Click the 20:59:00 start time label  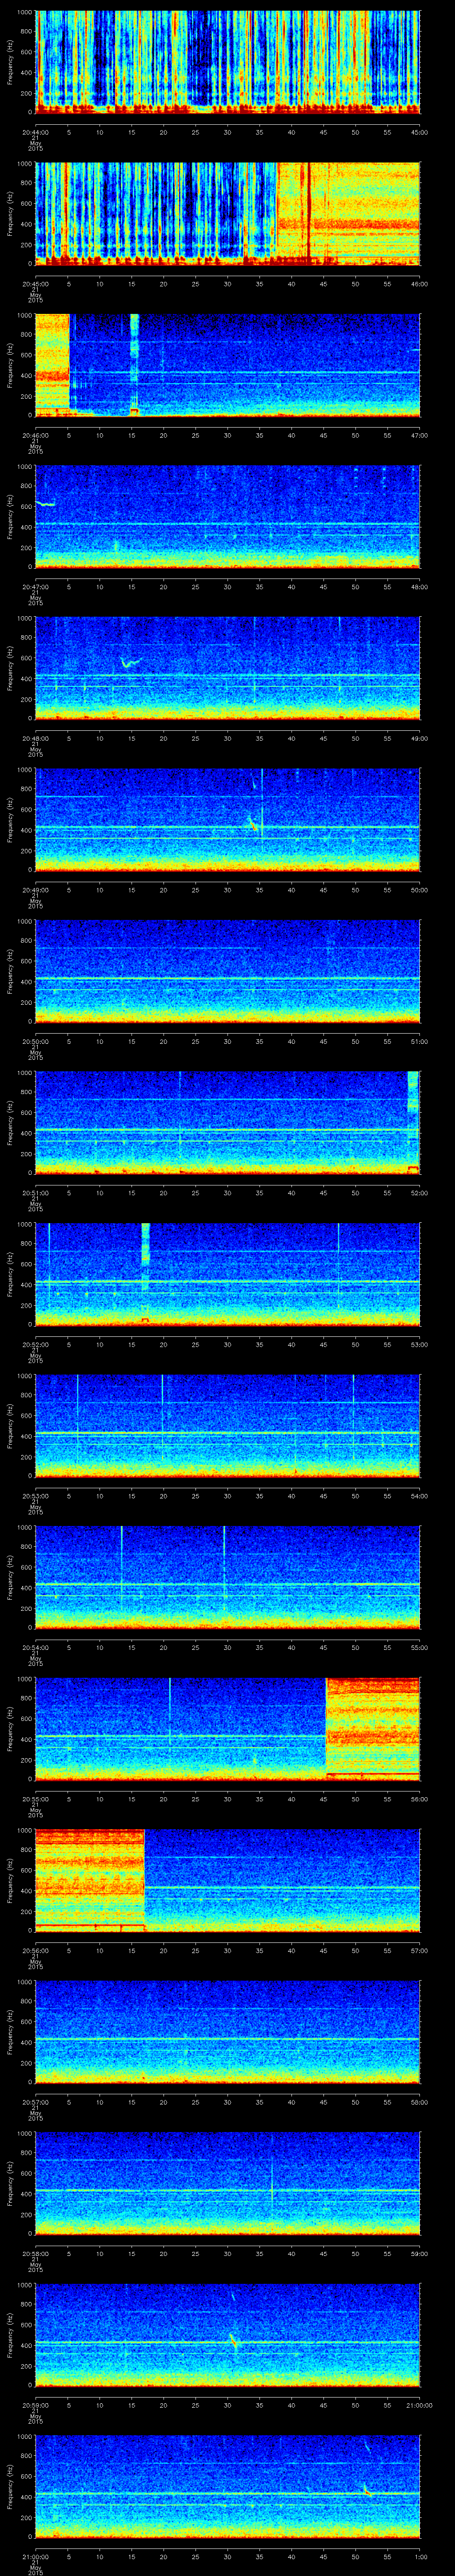pyautogui.click(x=36, y=2406)
